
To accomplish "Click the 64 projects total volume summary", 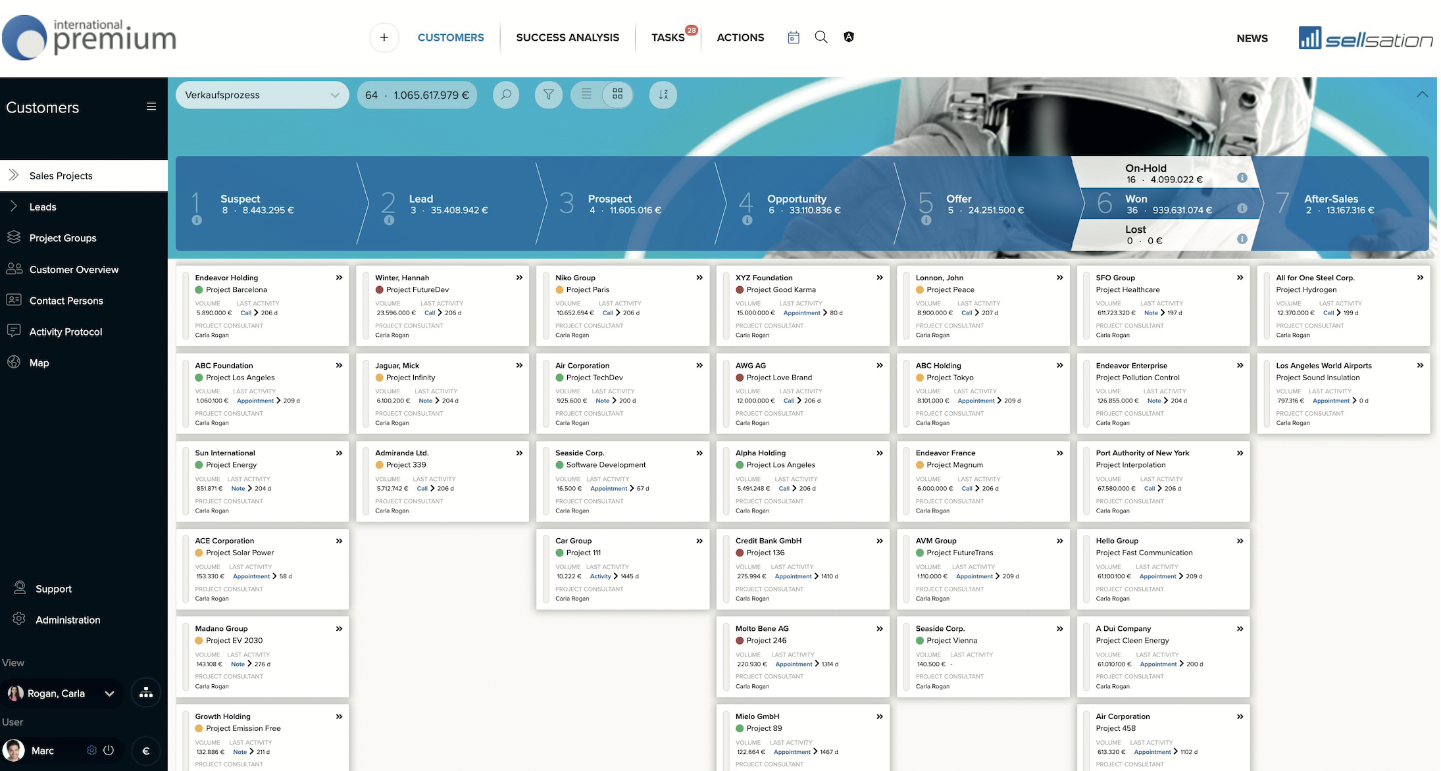I will coord(417,95).
